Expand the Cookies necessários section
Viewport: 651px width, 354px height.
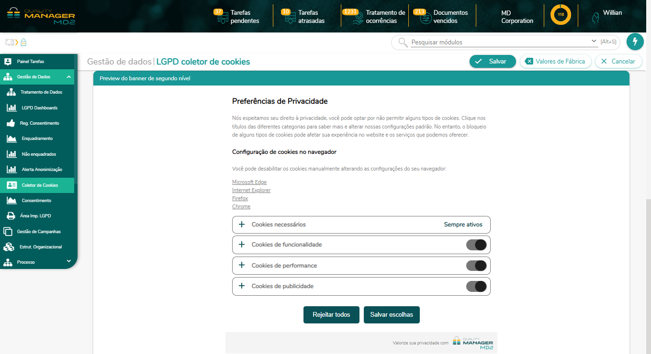pos(242,225)
